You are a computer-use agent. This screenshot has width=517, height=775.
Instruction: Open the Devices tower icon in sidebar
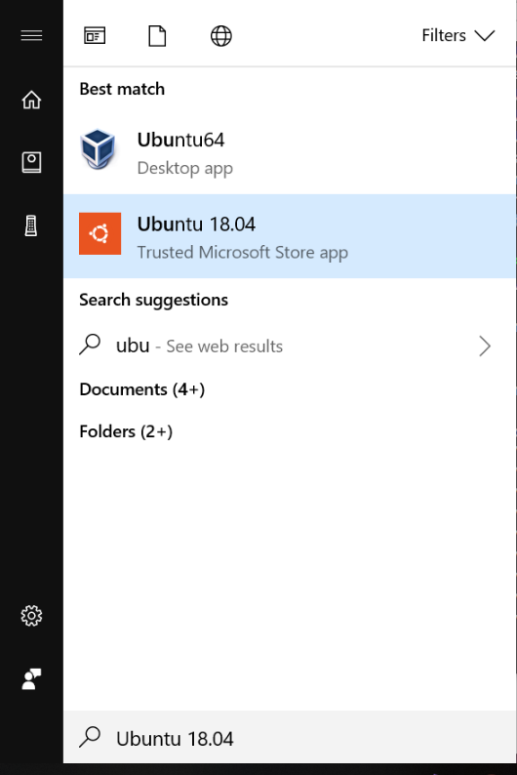31,225
